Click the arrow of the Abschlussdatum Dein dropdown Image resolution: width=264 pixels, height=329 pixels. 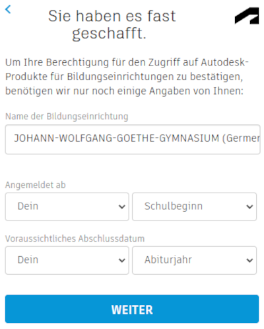coord(121,260)
